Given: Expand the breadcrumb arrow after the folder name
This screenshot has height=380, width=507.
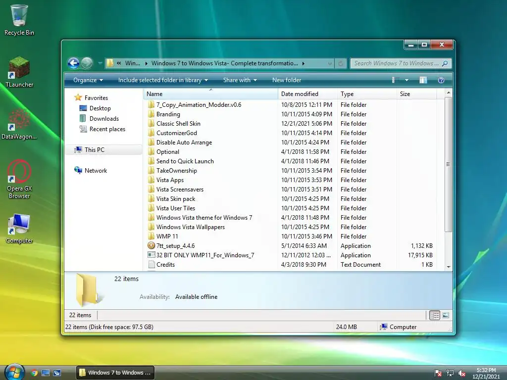Looking at the screenshot, I should click(304, 63).
